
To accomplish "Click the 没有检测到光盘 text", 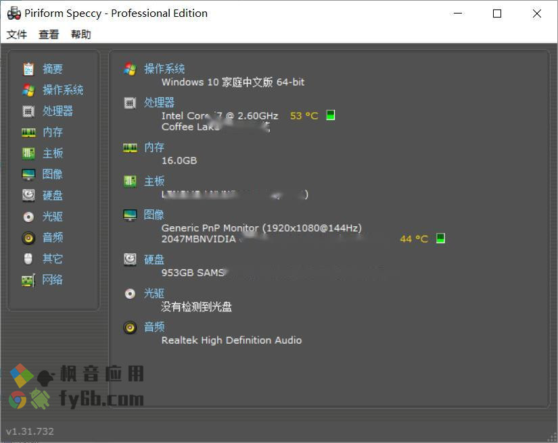I will click(x=196, y=307).
